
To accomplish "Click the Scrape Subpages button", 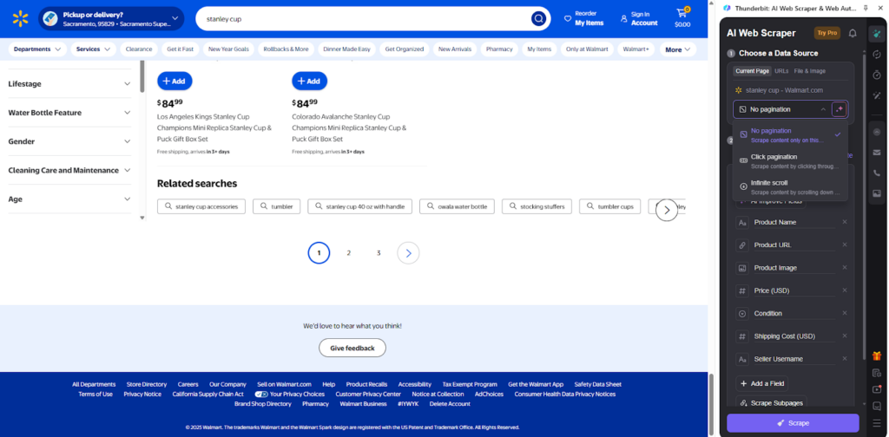I will 770,403.
